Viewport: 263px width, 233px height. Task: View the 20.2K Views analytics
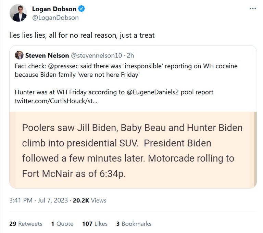89,200
